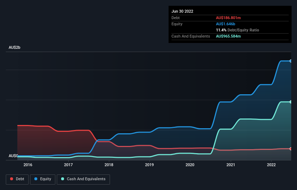
Task: Click the Jun 30 2022 tooltip date
Action: tap(182, 11)
